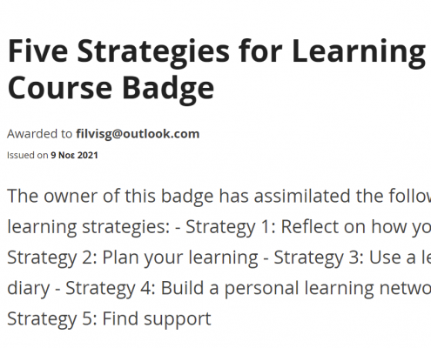
Task: Click the 'Course Badge' heading text
Action: point(111,88)
